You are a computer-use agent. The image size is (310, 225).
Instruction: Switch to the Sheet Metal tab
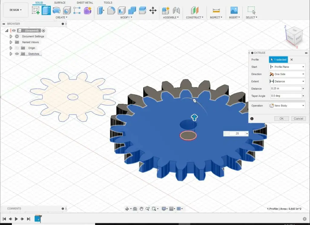[x=85, y=2]
